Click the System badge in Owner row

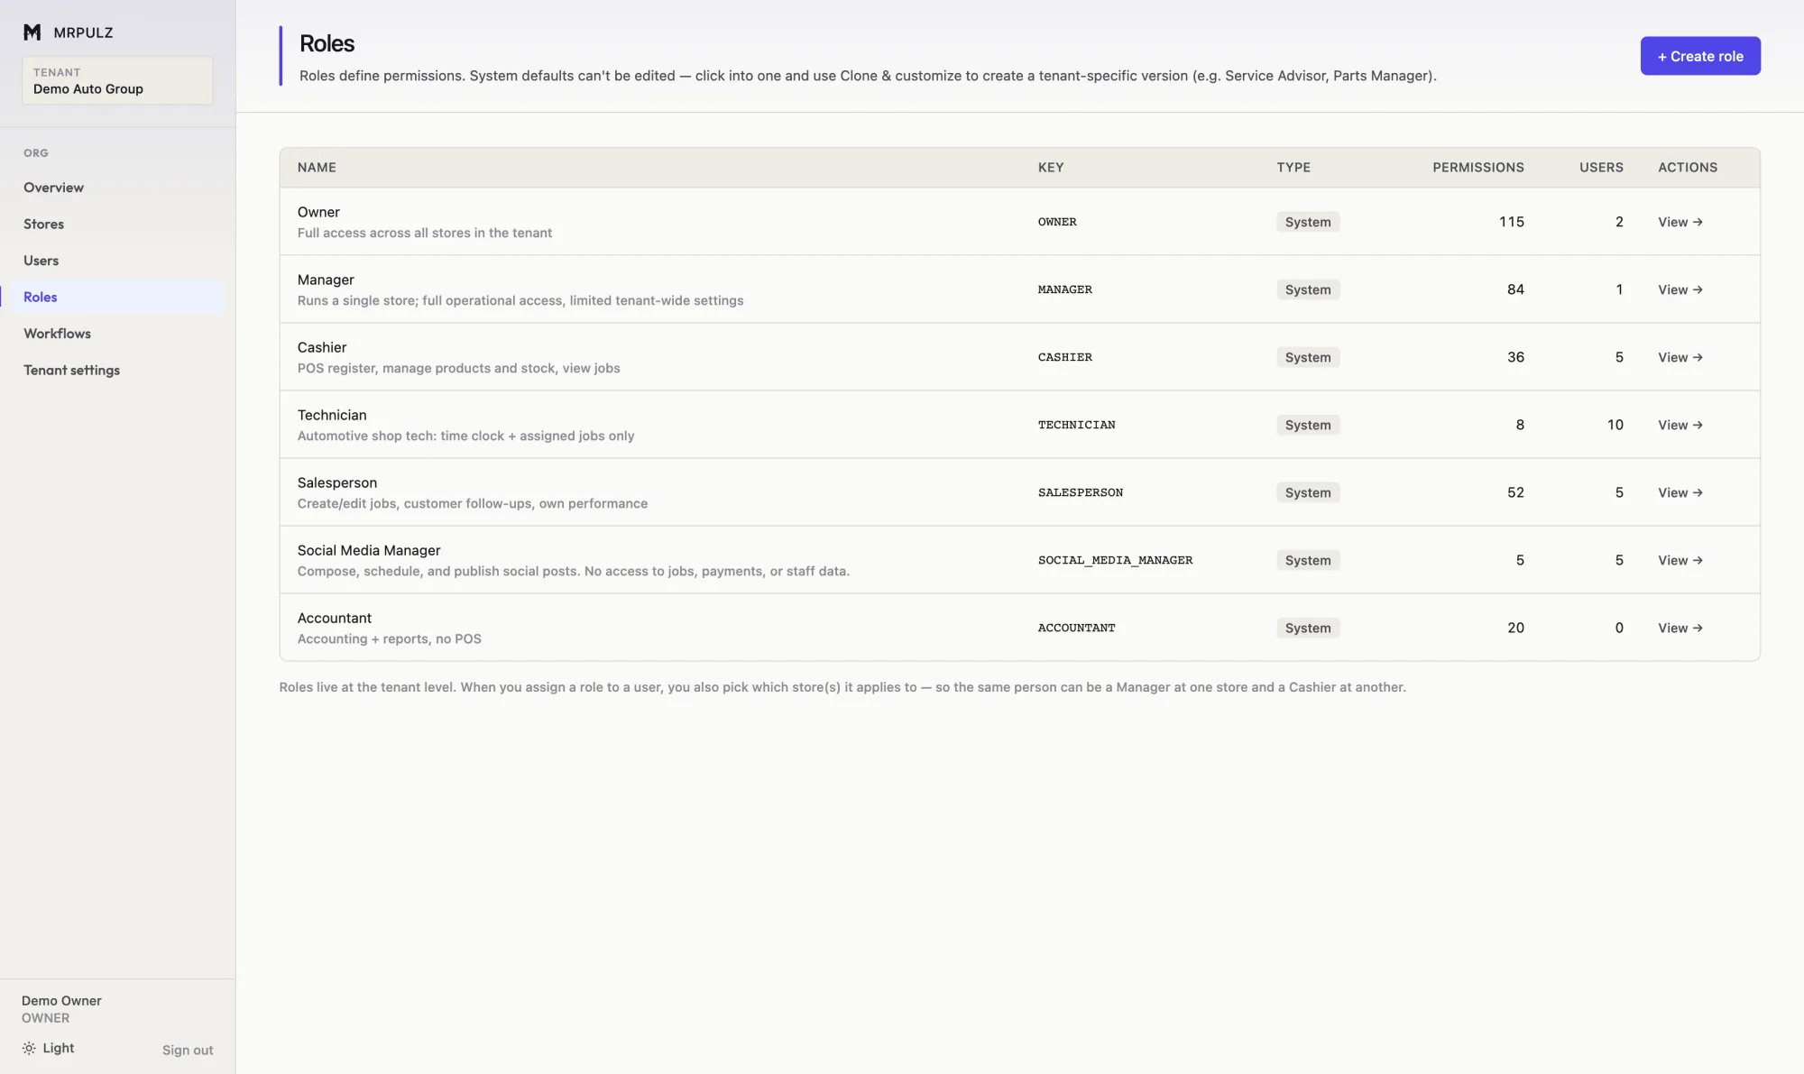[x=1308, y=222]
